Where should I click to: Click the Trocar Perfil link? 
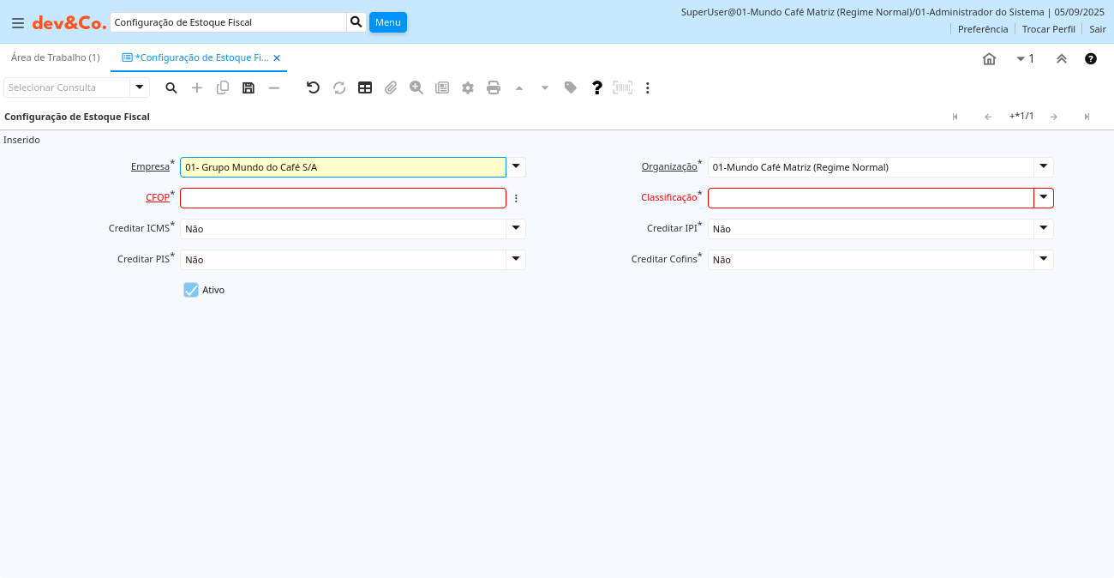pos(1048,29)
